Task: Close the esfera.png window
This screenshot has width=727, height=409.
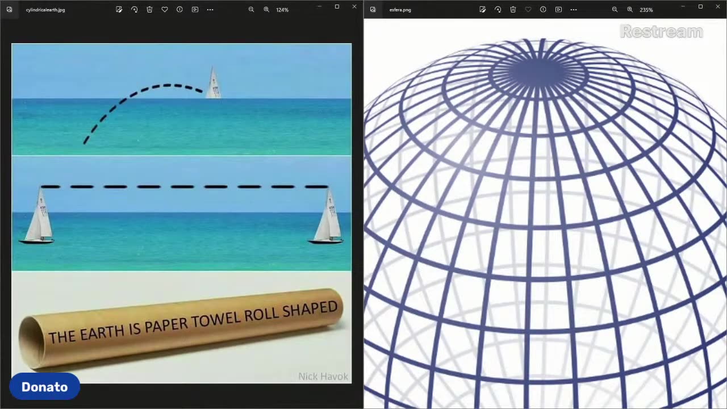Action: (x=718, y=7)
